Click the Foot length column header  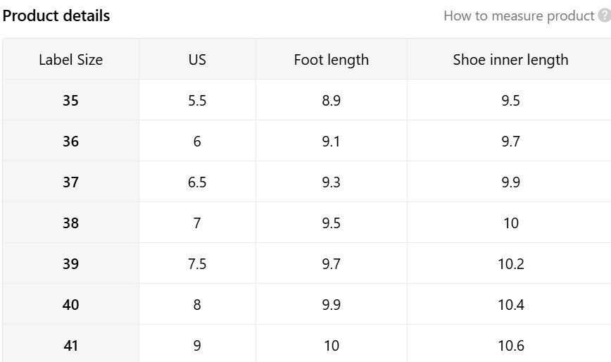[x=331, y=59]
